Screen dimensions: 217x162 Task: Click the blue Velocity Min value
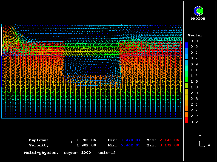(130, 146)
